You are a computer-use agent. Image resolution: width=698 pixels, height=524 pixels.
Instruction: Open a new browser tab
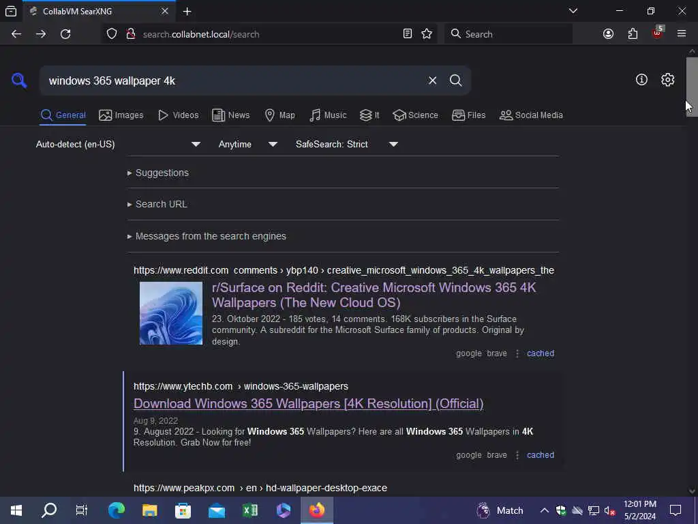coord(187,12)
